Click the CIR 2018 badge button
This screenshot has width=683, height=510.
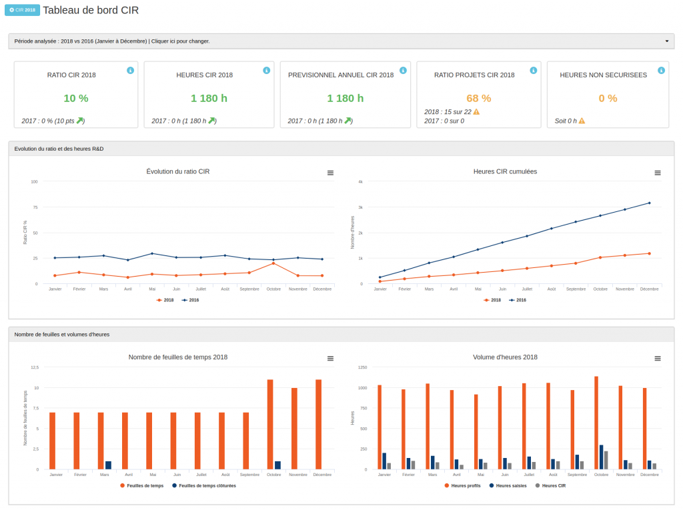tap(22, 11)
